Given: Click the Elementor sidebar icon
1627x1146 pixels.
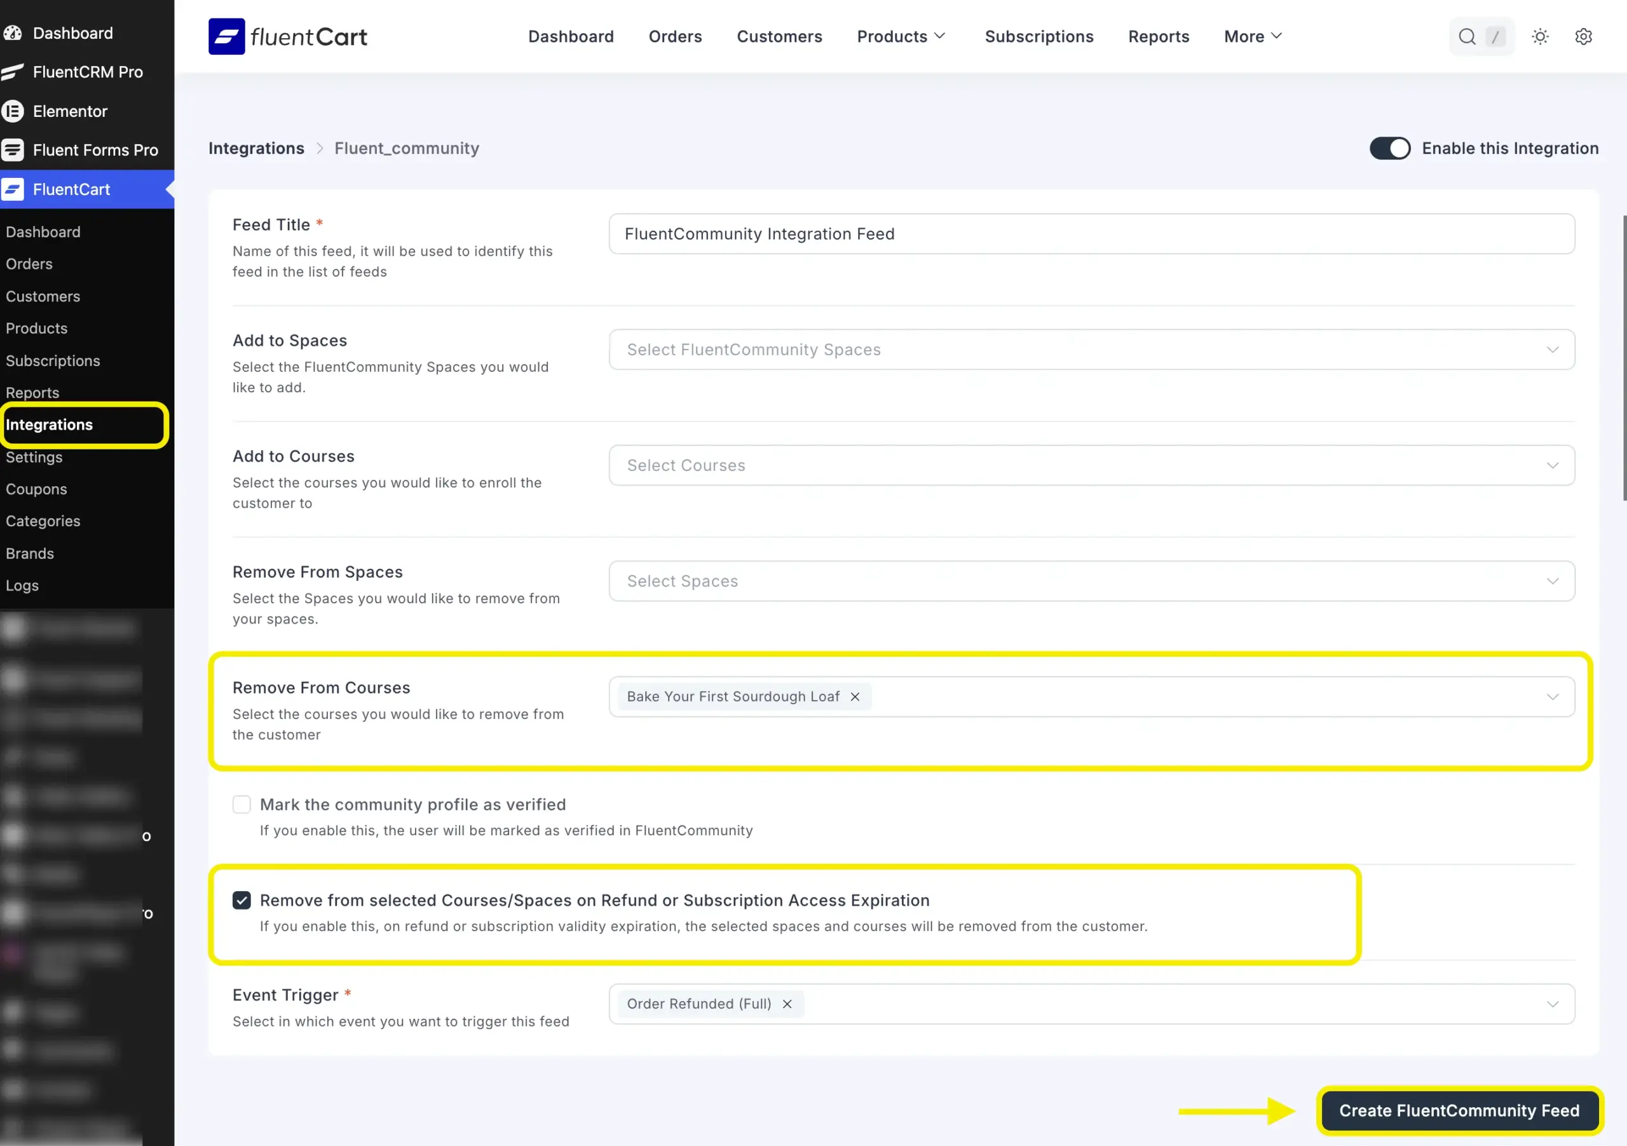Looking at the screenshot, I should [x=13, y=111].
